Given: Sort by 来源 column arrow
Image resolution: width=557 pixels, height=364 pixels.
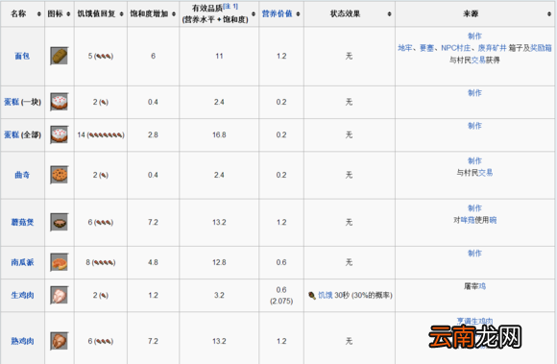Looking at the screenshot, I should 549,13.
